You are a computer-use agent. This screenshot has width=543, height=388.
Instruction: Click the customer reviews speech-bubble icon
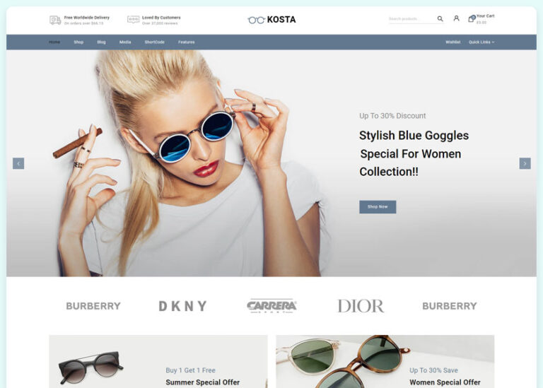tap(134, 19)
